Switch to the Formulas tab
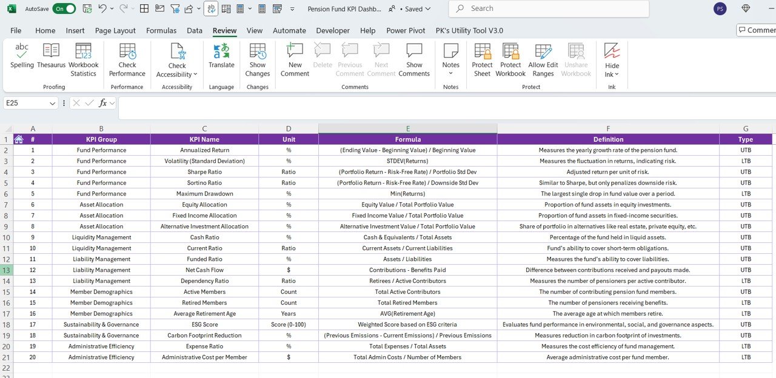776x378 pixels. 161,30
